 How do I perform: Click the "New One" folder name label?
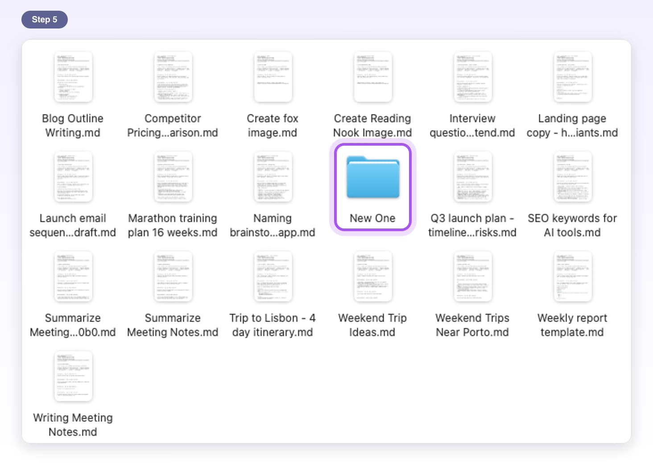tap(372, 218)
